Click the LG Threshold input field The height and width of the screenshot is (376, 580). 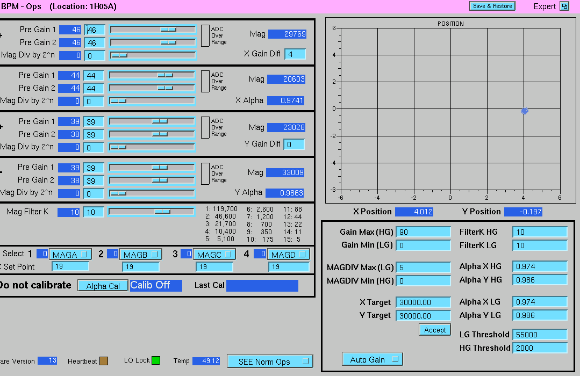[540, 335]
